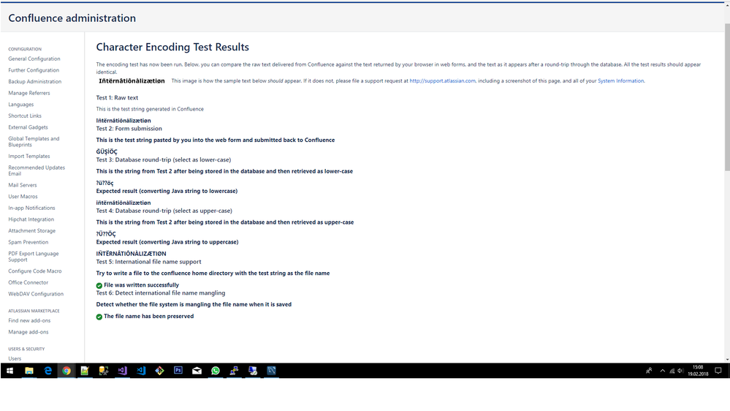Image resolution: width=730 pixels, height=411 pixels.
Task: Open Manage add-ons page
Action: [28, 332]
